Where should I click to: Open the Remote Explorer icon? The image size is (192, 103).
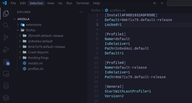click(6, 74)
